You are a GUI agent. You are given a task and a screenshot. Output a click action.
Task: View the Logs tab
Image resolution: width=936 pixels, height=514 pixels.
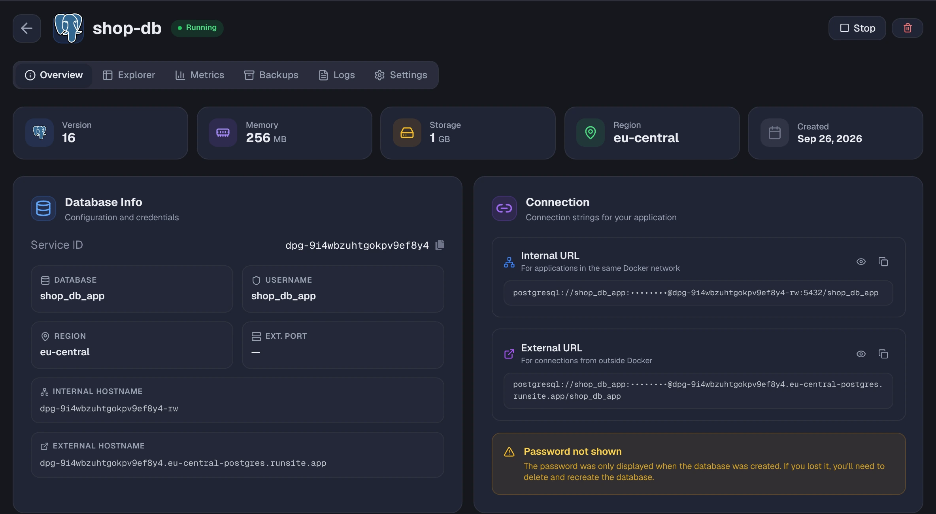pyautogui.click(x=337, y=75)
